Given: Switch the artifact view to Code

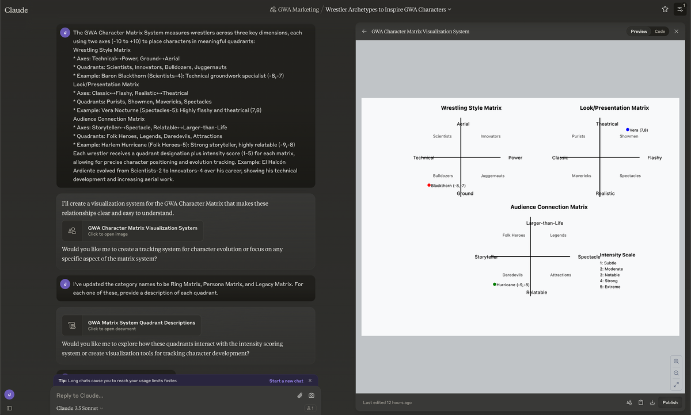Looking at the screenshot, I should [x=659, y=32].
